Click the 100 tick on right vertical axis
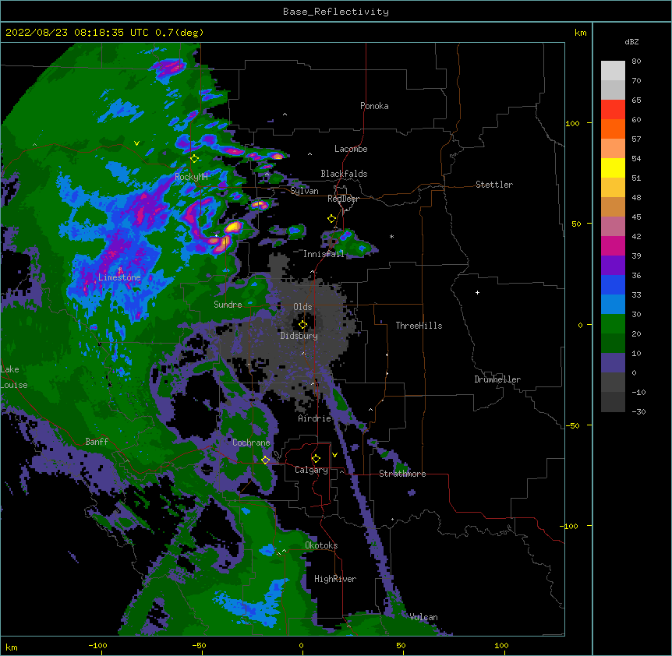Screen dimensions: 672x656 pyautogui.click(x=572, y=123)
